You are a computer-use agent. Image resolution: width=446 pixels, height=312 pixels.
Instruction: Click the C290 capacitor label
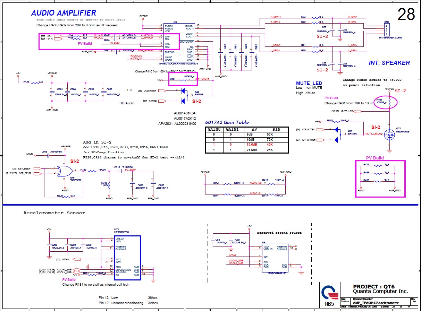[x=54, y=245]
